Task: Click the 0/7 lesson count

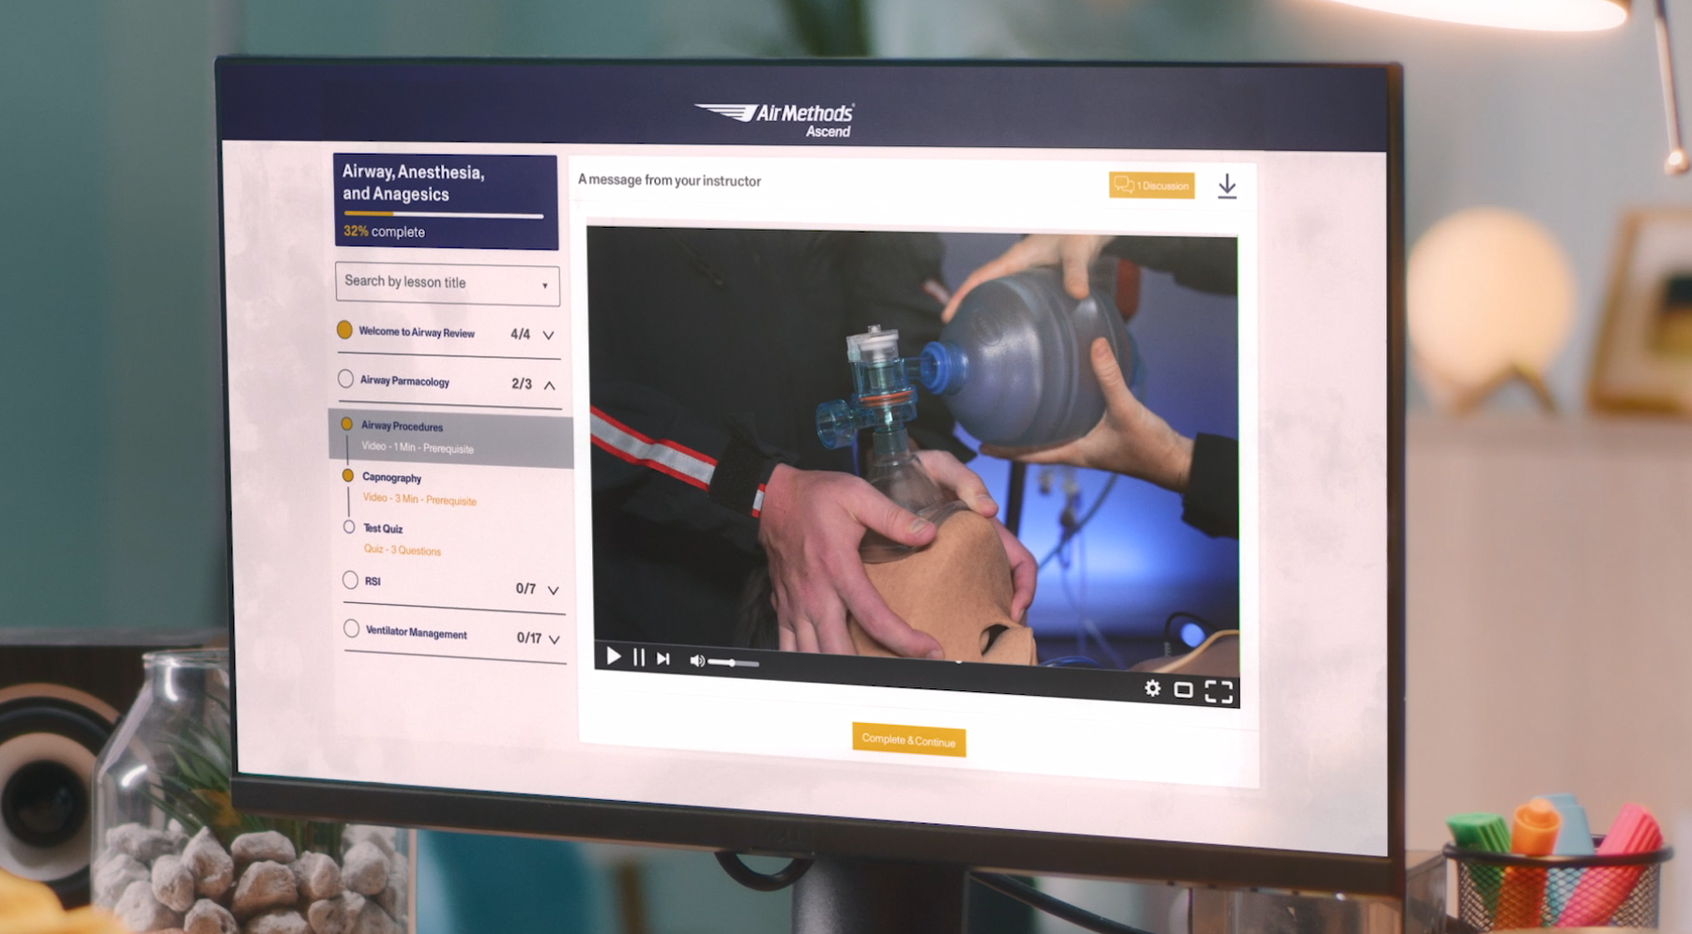Action: click(x=526, y=588)
